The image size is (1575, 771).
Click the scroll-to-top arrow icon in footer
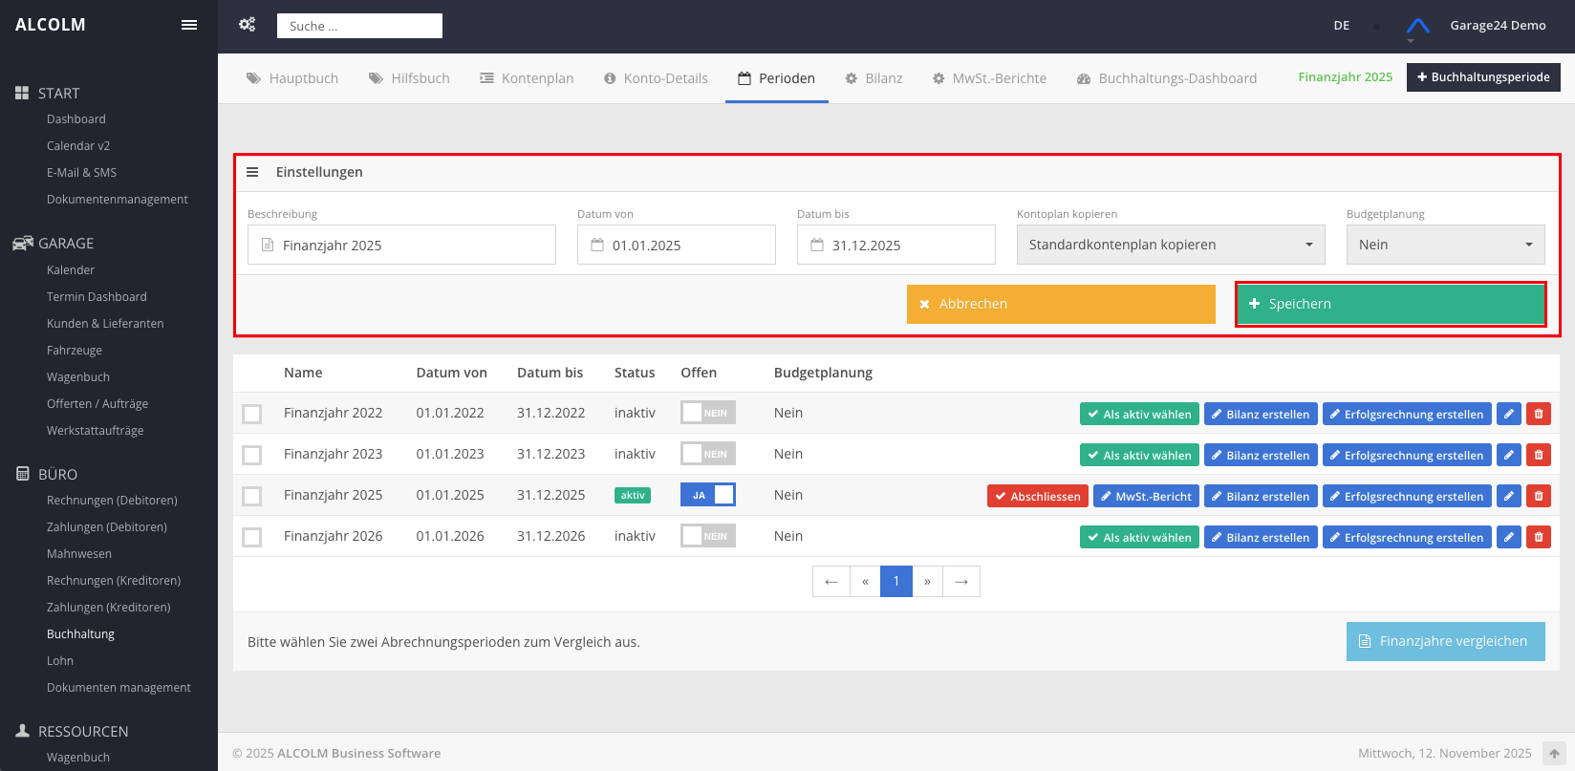(1554, 754)
